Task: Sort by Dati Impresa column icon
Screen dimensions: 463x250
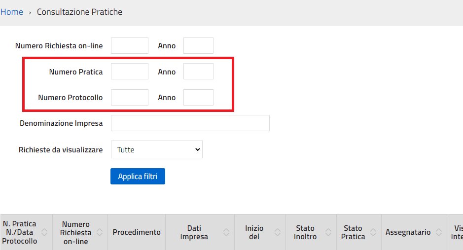Action: click(x=226, y=232)
